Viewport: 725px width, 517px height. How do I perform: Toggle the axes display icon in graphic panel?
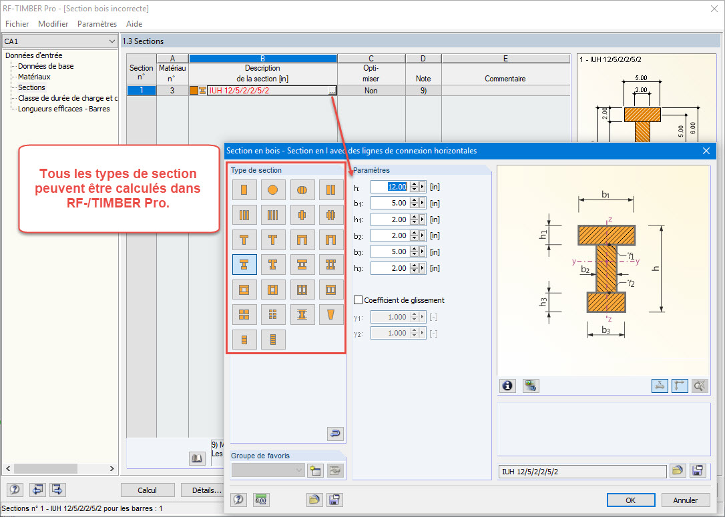(678, 386)
